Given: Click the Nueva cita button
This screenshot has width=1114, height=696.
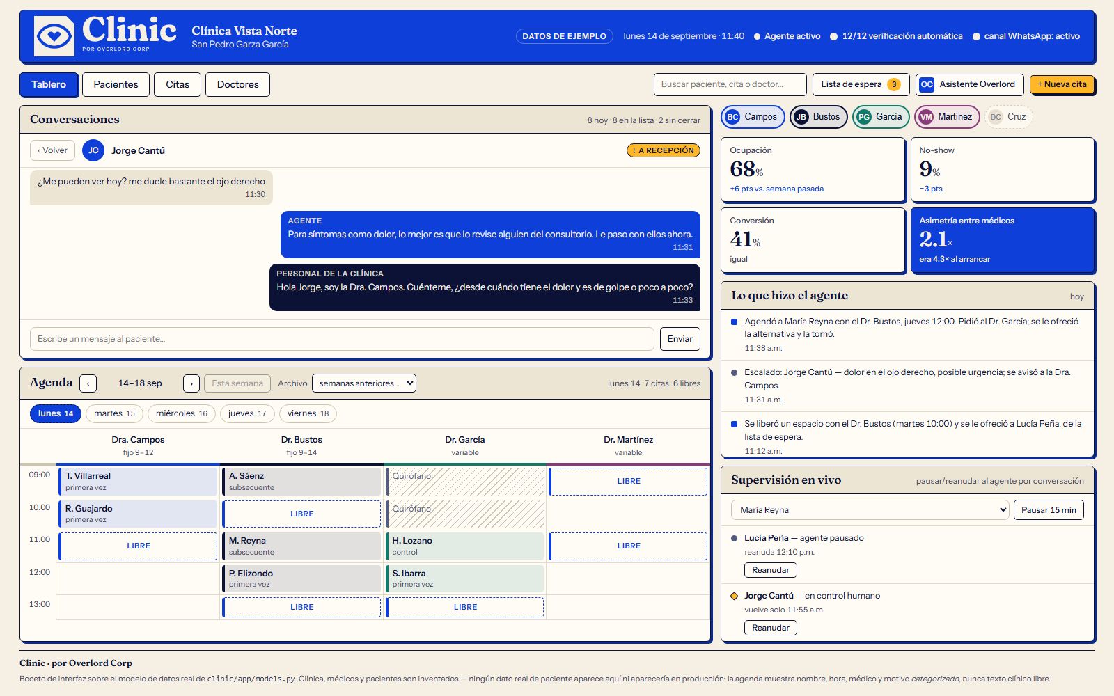Looking at the screenshot, I should click(1062, 84).
